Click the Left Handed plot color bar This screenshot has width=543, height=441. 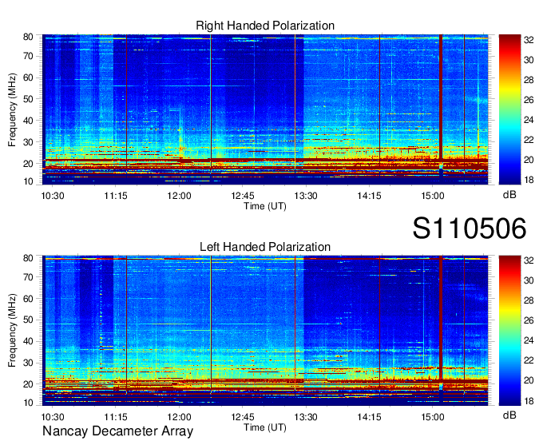coord(509,331)
